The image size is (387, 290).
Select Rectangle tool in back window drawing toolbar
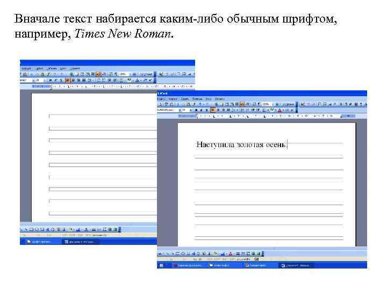point(31,230)
